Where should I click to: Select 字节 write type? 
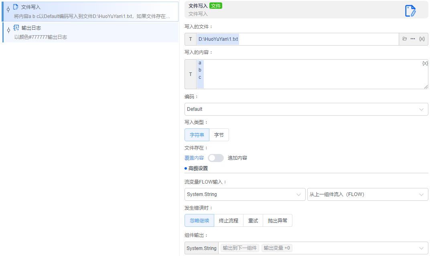pos(219,135)
